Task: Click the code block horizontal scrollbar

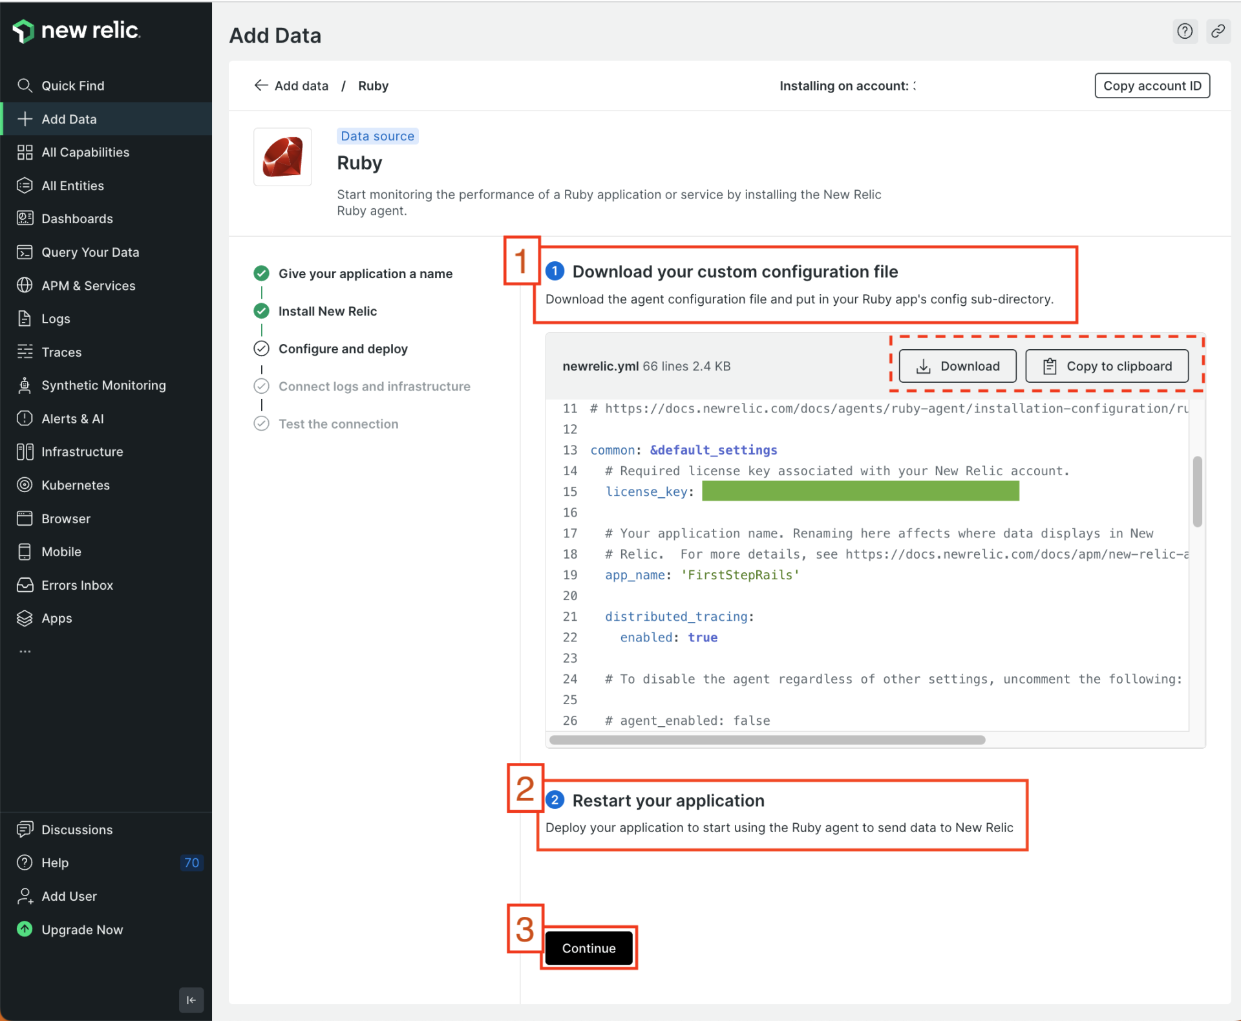Action: click(x=767, y=740)
